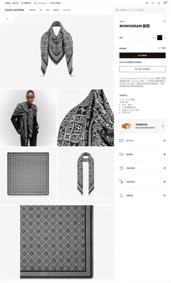
Task: Expand the returns and exchange section
Action: click(142, 168)
